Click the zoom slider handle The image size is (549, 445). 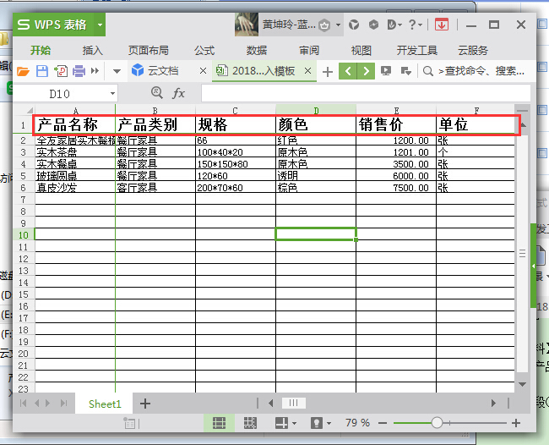437,422
